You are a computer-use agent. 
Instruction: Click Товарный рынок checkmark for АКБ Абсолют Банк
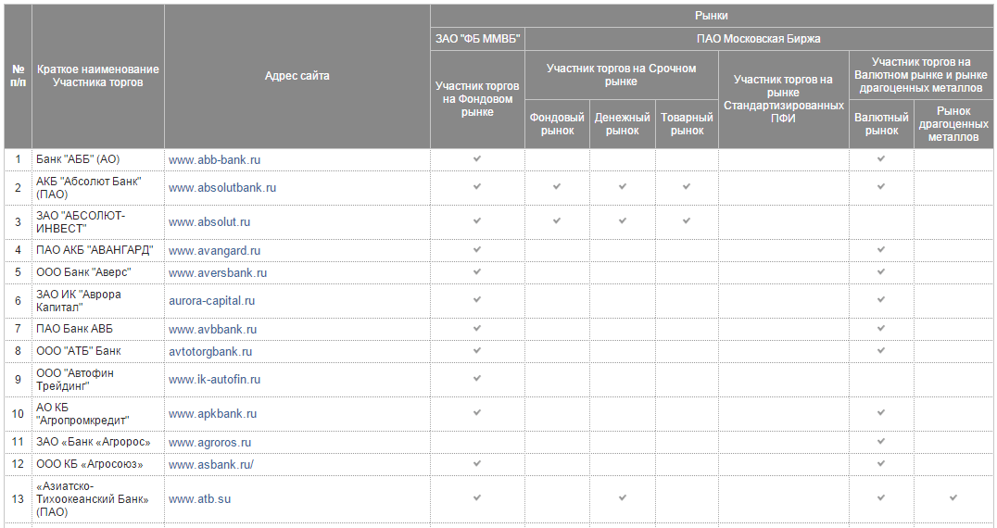[687, 187]
